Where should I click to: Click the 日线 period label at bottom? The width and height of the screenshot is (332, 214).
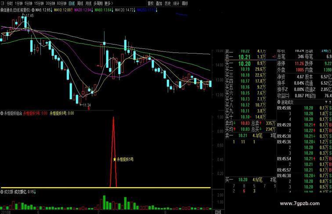click(218, 212)
